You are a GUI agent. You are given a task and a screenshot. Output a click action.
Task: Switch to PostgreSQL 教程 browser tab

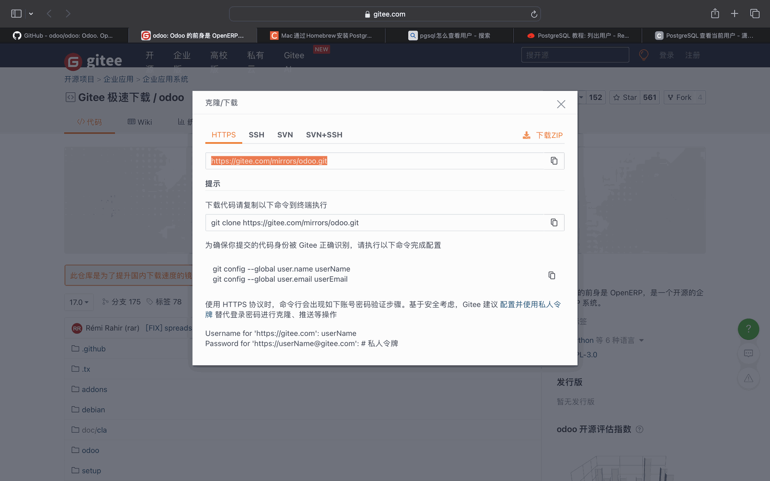577,36
